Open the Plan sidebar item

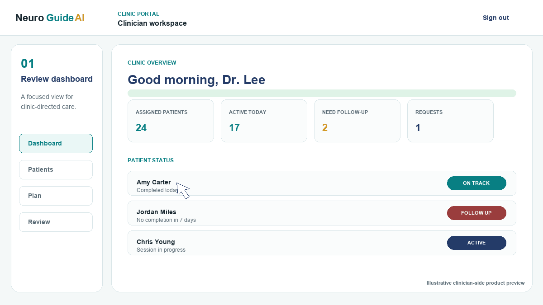pyautogui.click(x=56, y=196)
